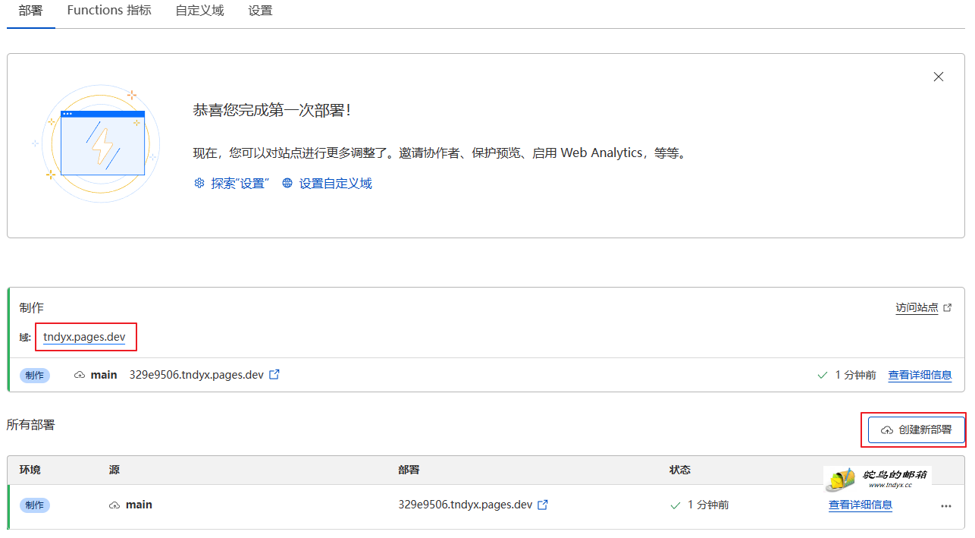Click the lightning browser illustration
The width and height of the screenshot is (975, 538).
pos(102,143)
